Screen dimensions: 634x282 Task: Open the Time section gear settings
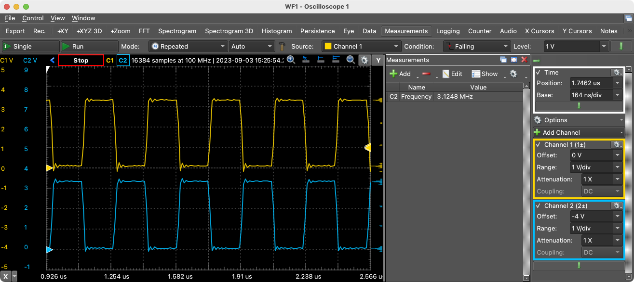click(x=616, y=72)
